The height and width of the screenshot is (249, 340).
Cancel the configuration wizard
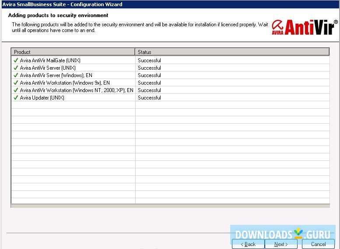318,244
